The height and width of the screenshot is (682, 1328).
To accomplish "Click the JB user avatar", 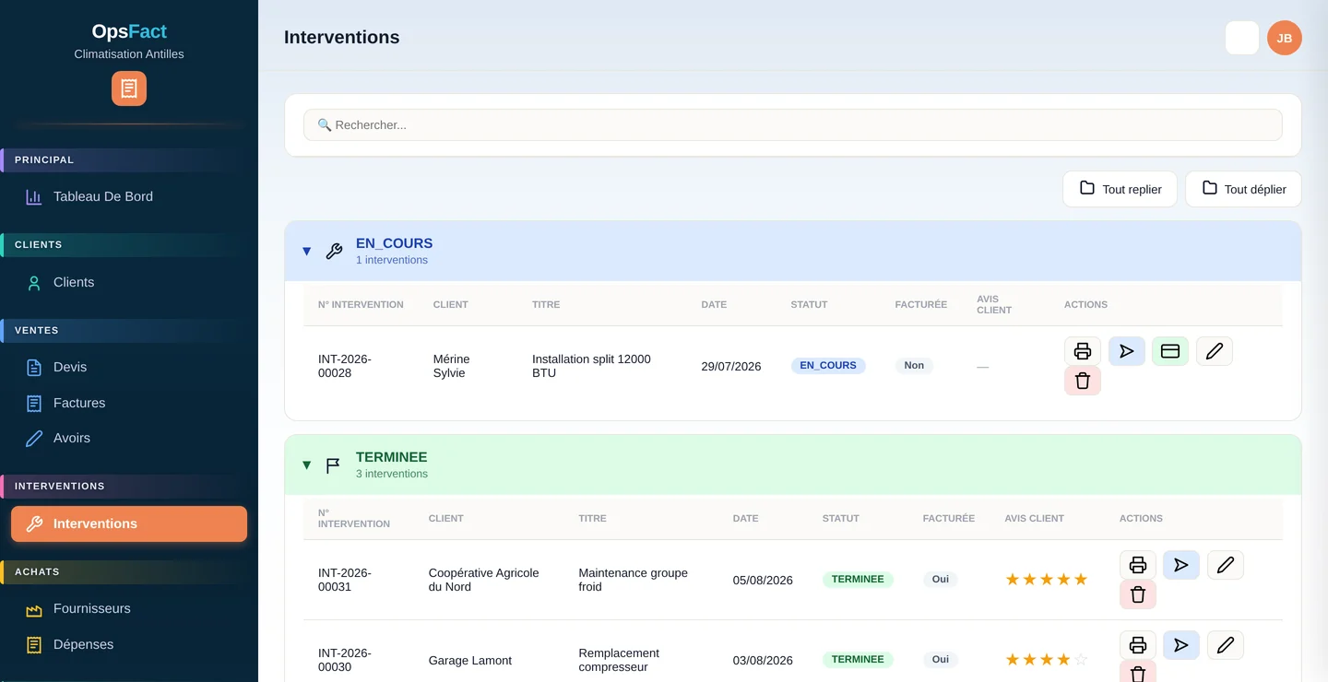I will (x=1285, y=38).
